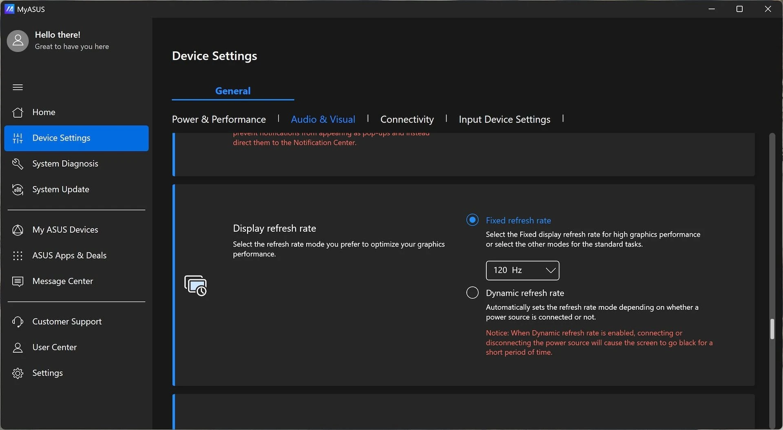The image size is (783, 430).
Task: Click the 'Device Settings' page title
Action: point(215,56)
